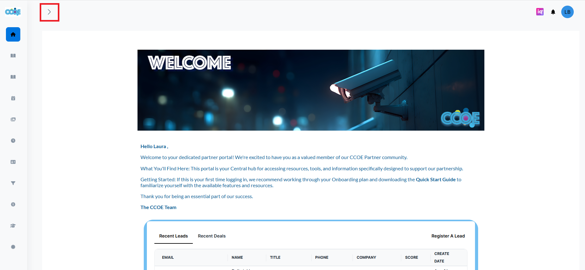This screenshot has height=270, width=585.
Task: Open the book icon just above the calendar
Action: click(13, 77)
